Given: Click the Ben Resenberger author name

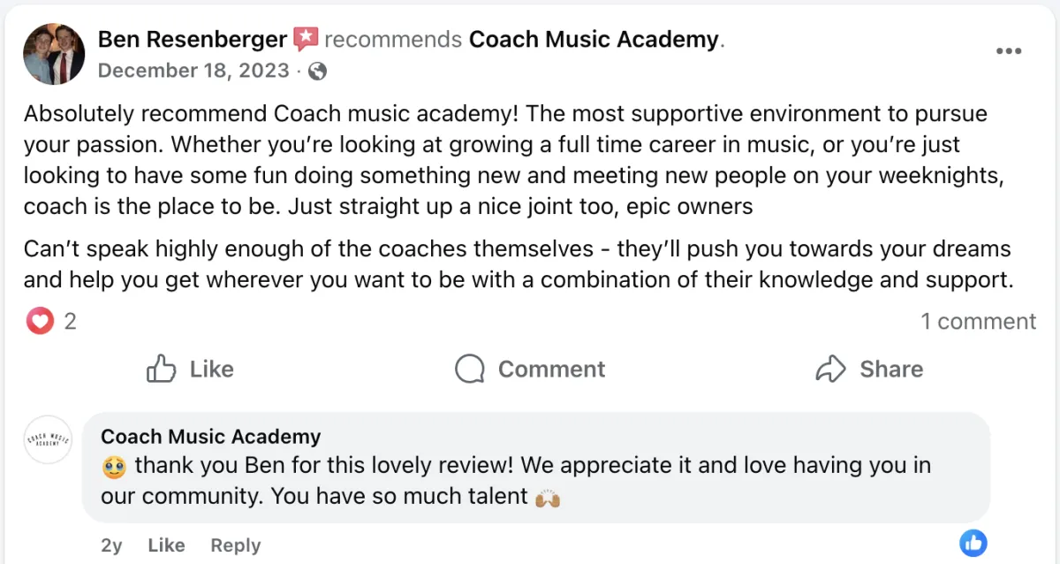Looking at the screenshot, I should pos(192,40).
